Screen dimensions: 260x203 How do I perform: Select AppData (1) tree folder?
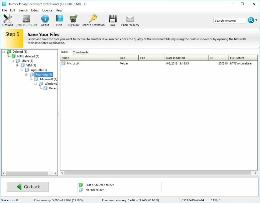(x=39, y=70)
